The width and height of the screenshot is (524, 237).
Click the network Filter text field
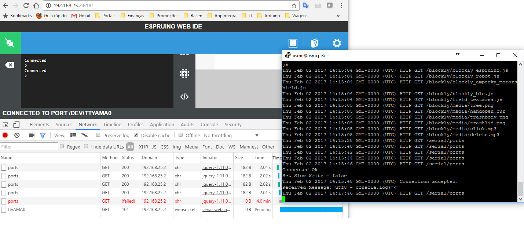(x=29, y=147)
